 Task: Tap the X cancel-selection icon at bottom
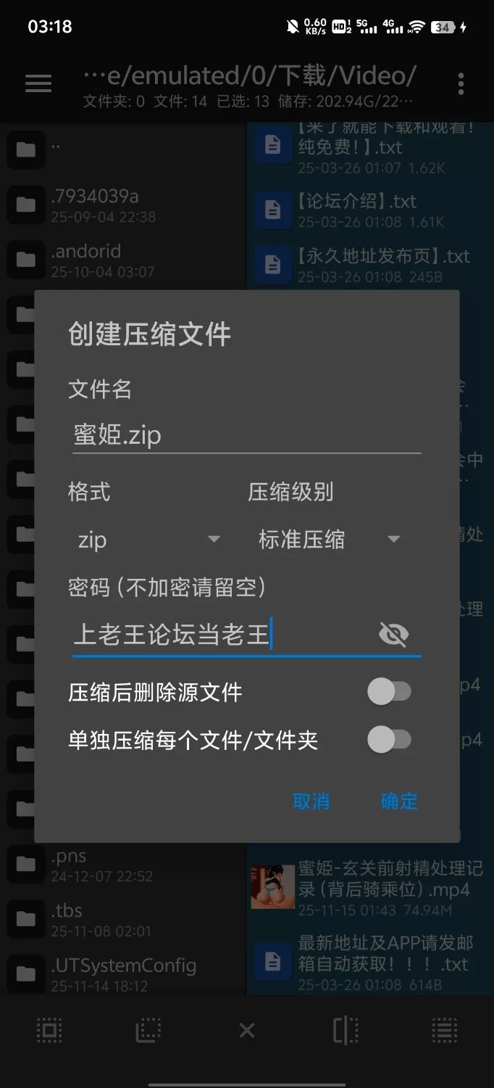pyautogui.click(x=247, y=1030)
